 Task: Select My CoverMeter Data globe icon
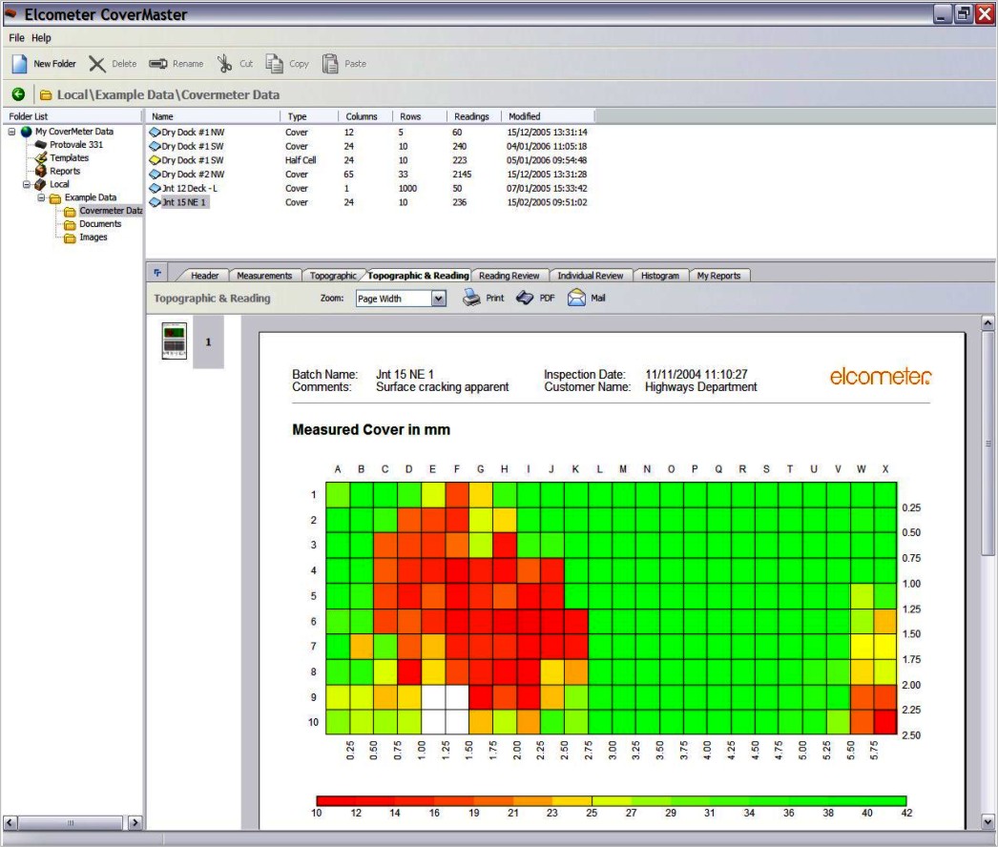coord(26,132)
